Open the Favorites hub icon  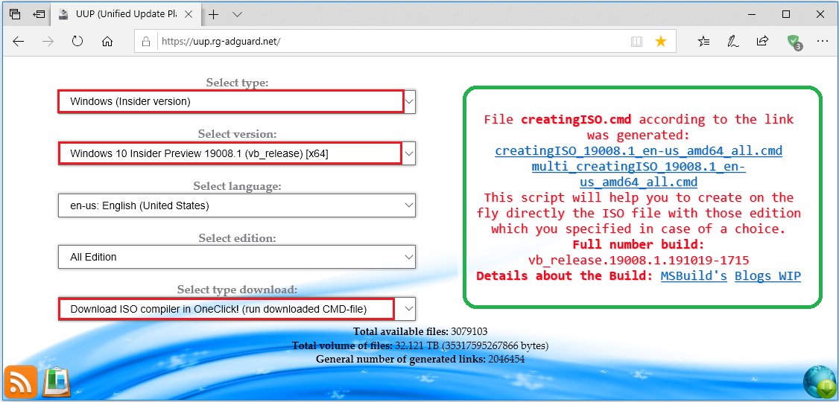pos(703,41)
